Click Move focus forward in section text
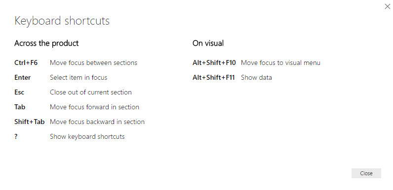This screenshot has height=190, width=393. pyautogui.click(x=94, y=107)
